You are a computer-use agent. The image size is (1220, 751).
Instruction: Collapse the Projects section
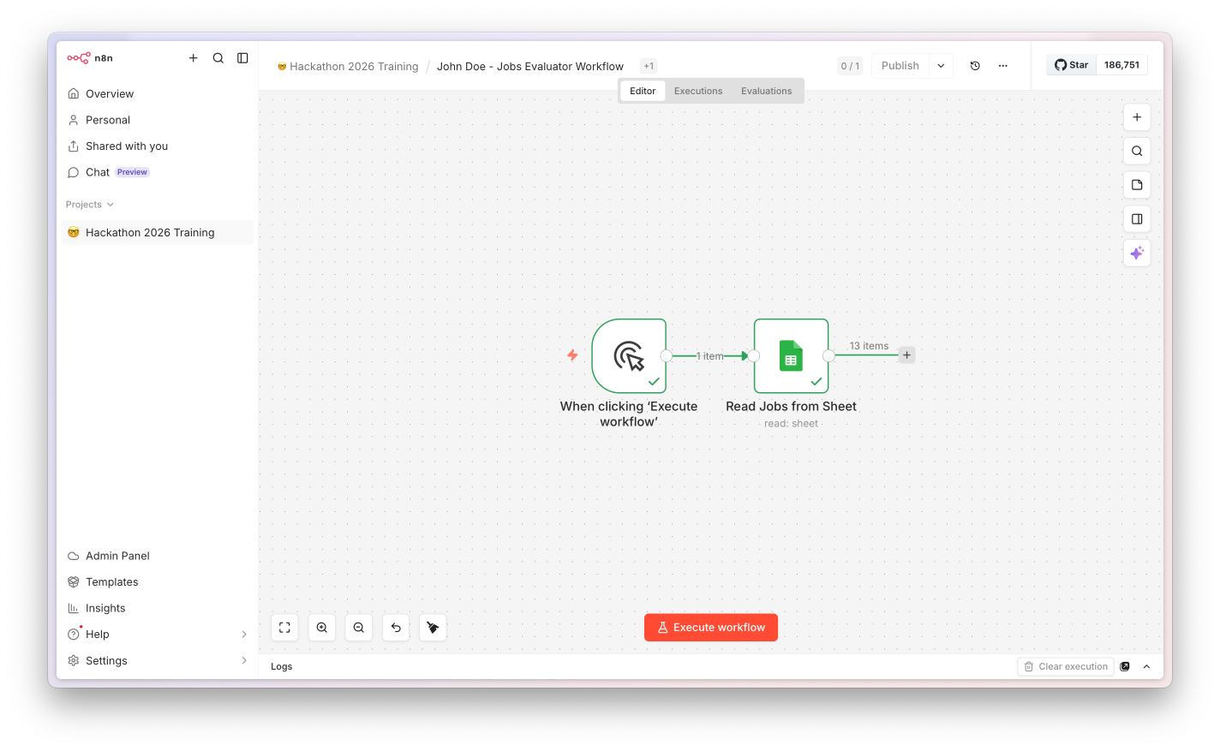tap(90, 205)
